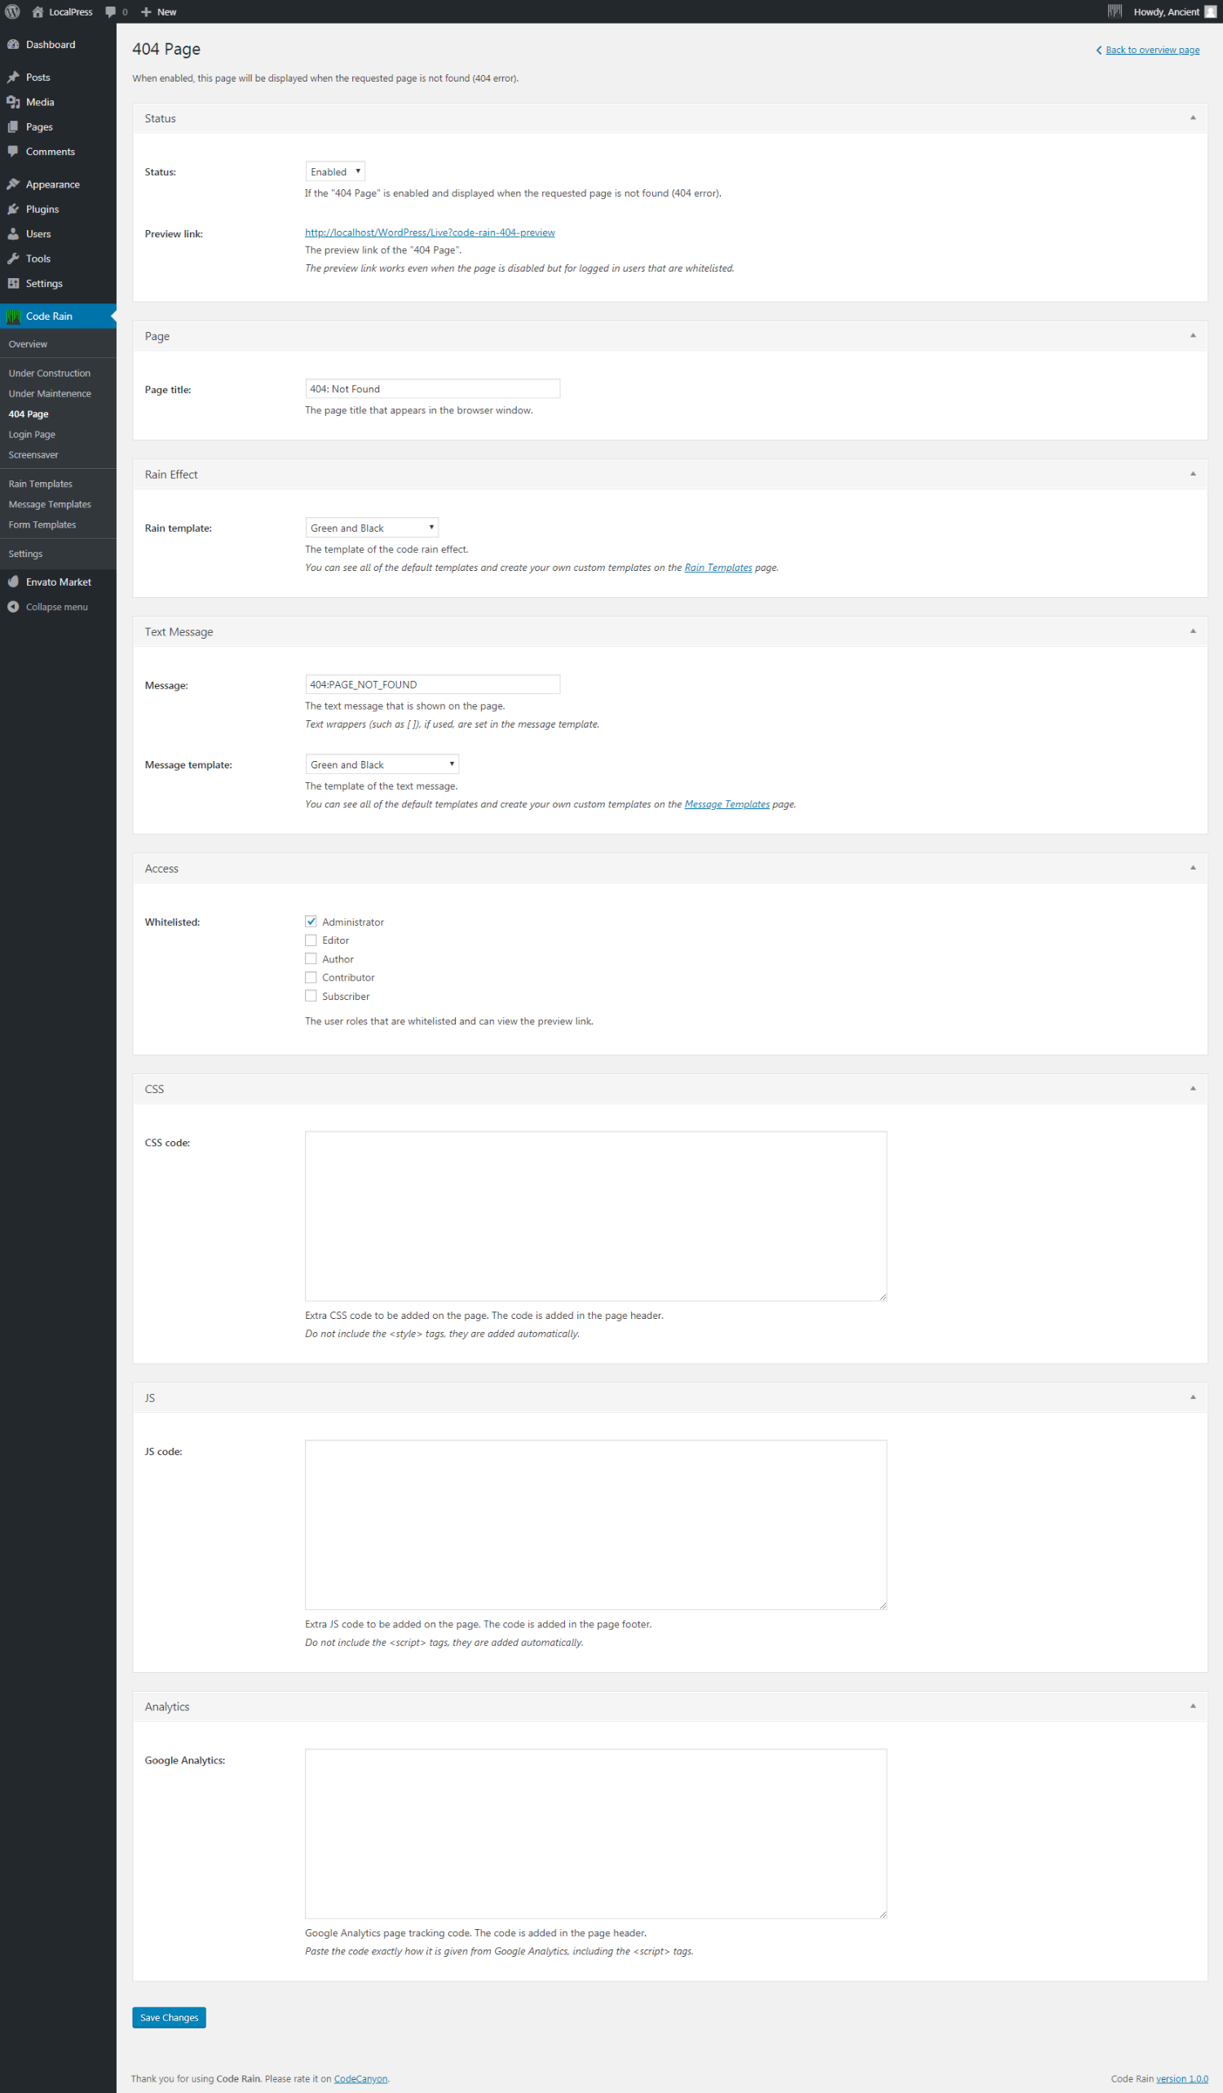This screenshot has width=1223, height=2093.
Task: Open the comments bubble icon in toolbar
Action: click(x=110, y=11)
